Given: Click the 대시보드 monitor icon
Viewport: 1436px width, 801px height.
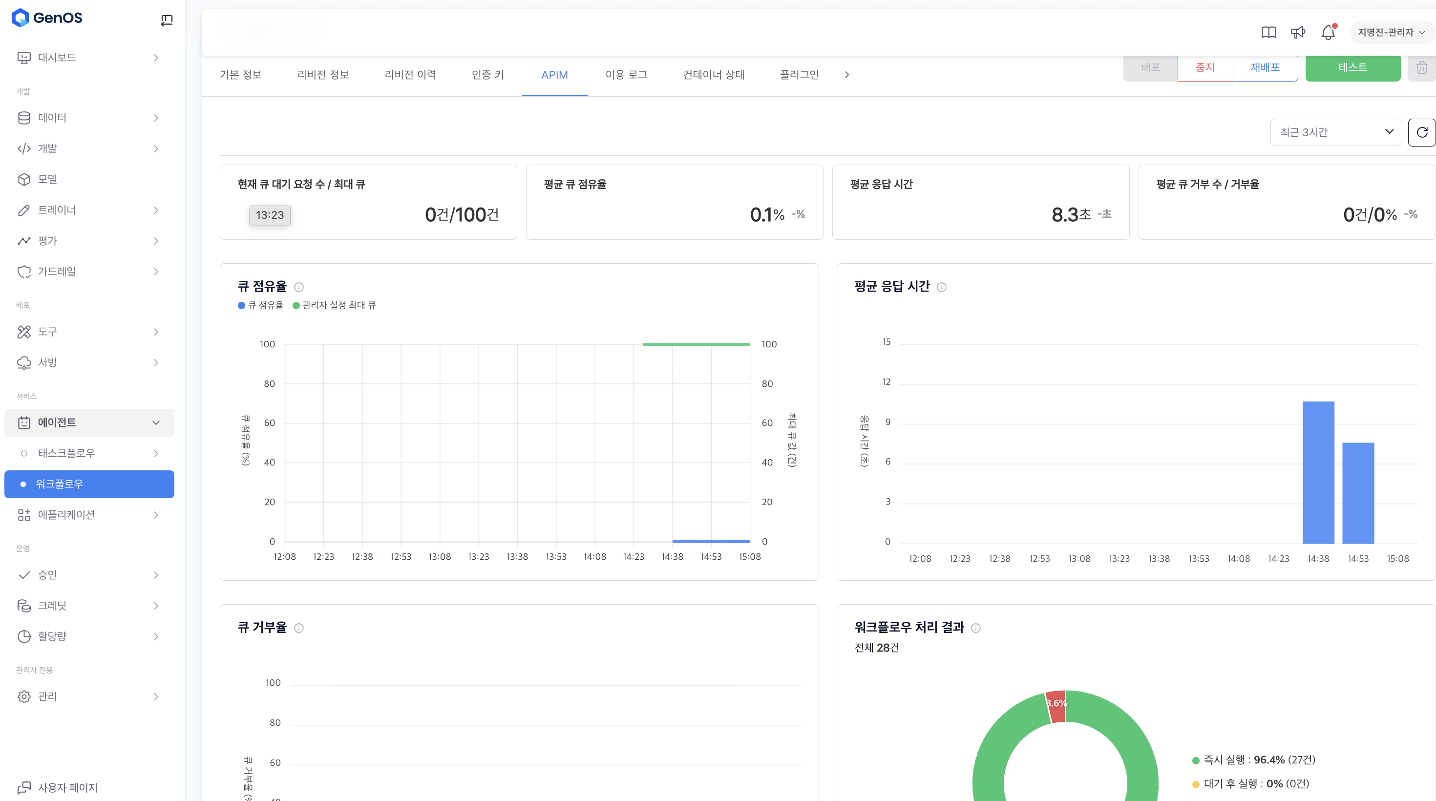Looking at the screenshot, I should coord(24,58).
